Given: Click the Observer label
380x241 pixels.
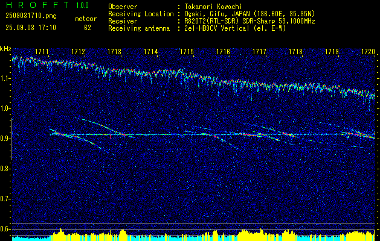Looking at the screenshot, I should point(123,7).
